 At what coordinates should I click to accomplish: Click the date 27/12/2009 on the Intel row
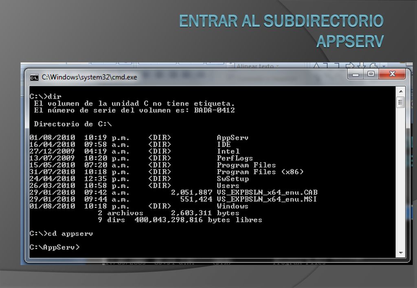click(x=53, y=152)
